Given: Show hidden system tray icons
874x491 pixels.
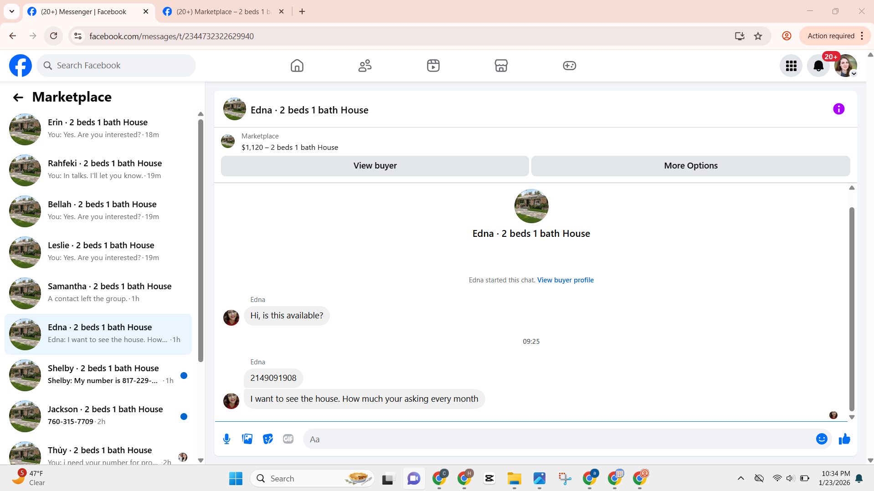Looking at the screenshot, I should click(x=740, y=478).
